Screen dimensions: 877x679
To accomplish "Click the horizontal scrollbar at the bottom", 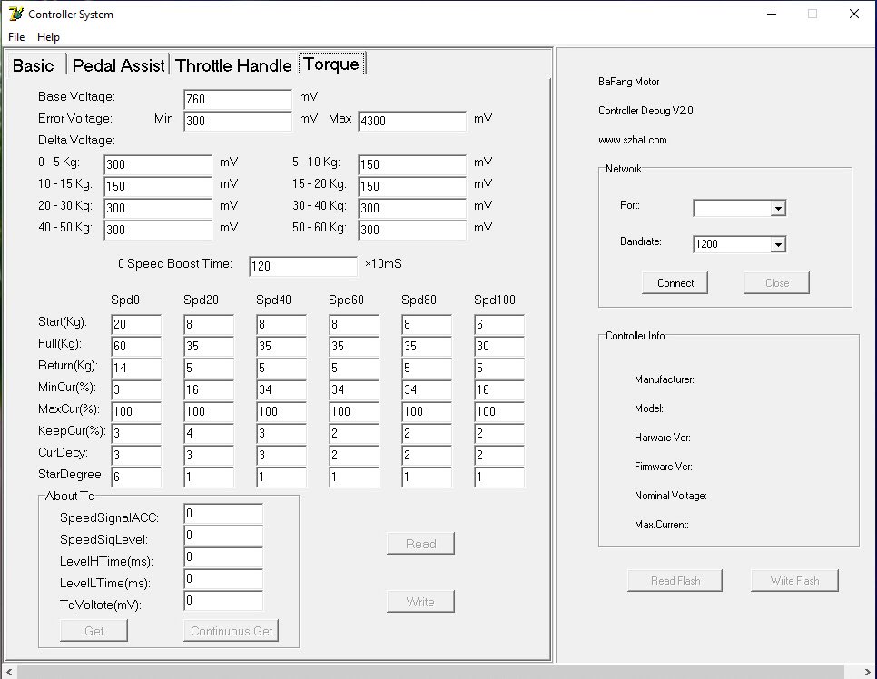I will 436,672.
